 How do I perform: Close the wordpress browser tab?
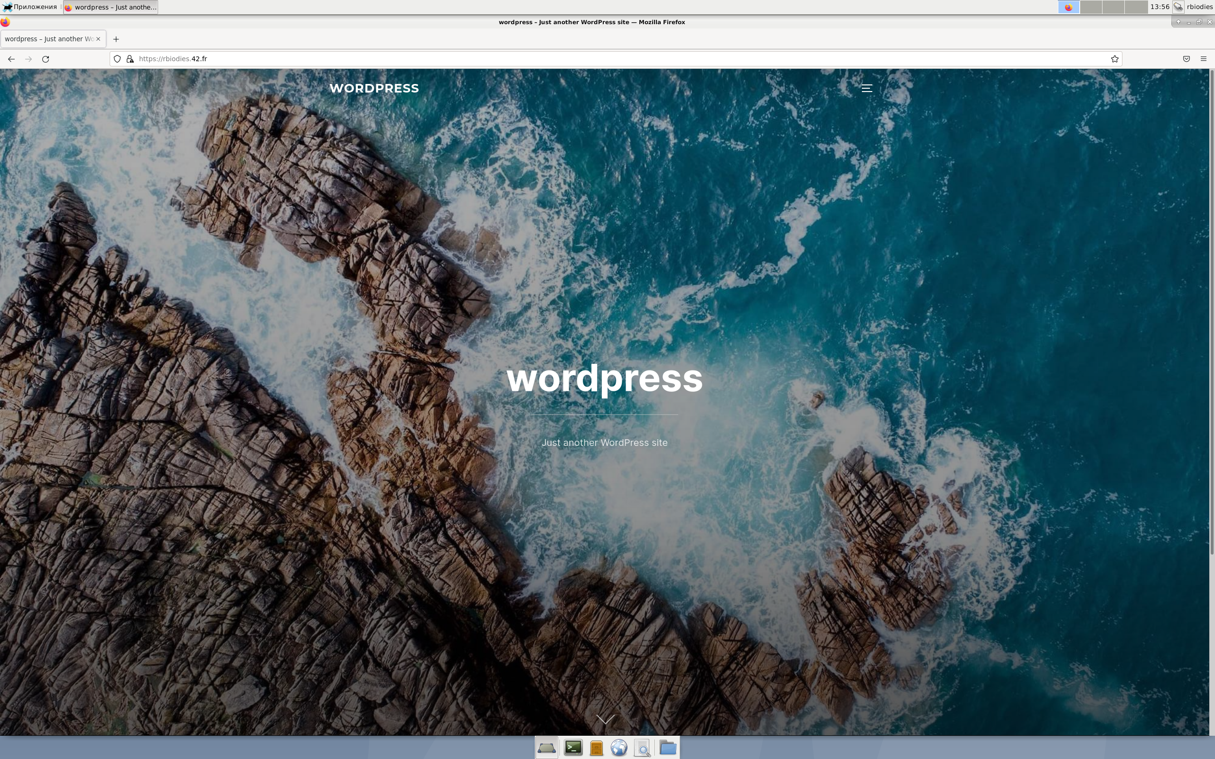coord(98,38)
